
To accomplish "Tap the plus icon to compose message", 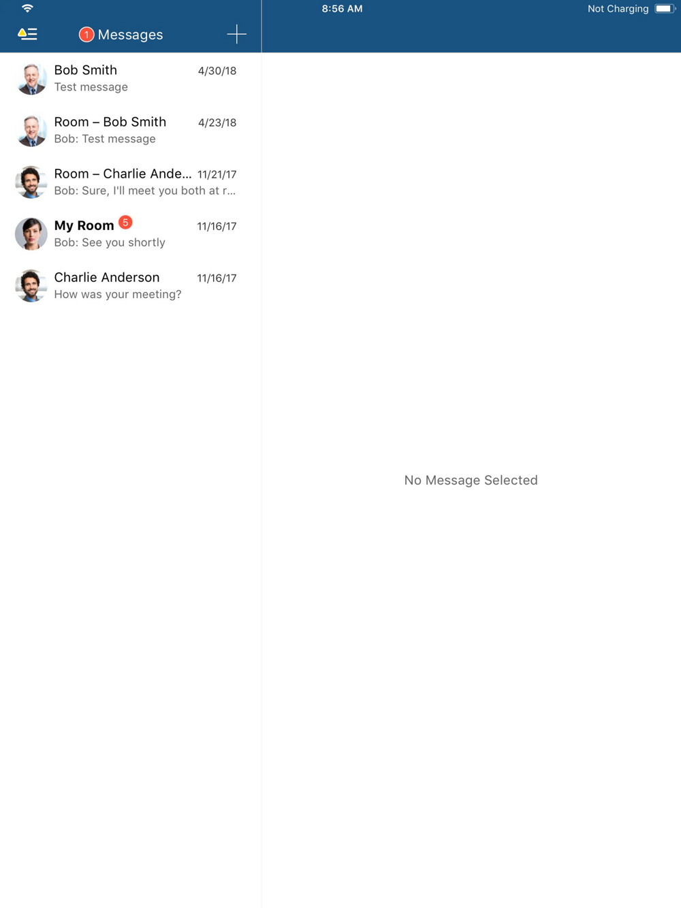I will click(236, 34).
